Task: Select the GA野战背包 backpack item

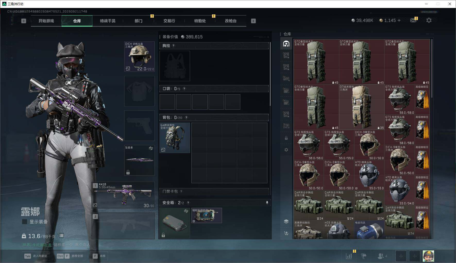Action: click(x=175, y=138)
